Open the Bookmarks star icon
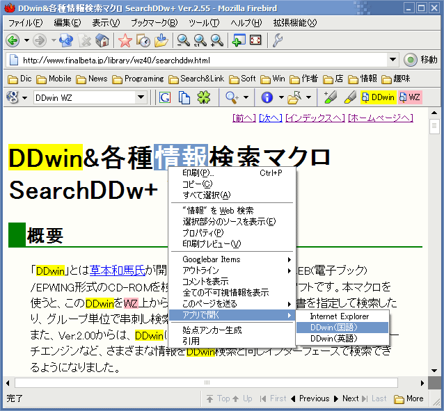The image size is (444, 411). pyautogui.click(x=125, y=40)
